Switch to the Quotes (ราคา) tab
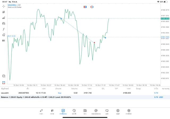This screenshot has width=170, height=119. [x=41, y=112]
